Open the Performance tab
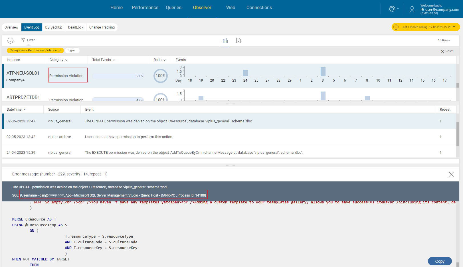Viewport: 463px width, 267px height. point(145,8)
